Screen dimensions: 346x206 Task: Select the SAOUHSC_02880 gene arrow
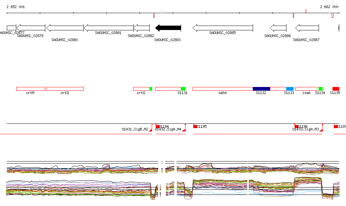(x=65, y=28)
